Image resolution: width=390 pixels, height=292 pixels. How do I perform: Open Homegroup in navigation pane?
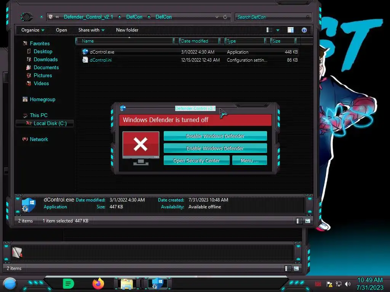point(43,99)
